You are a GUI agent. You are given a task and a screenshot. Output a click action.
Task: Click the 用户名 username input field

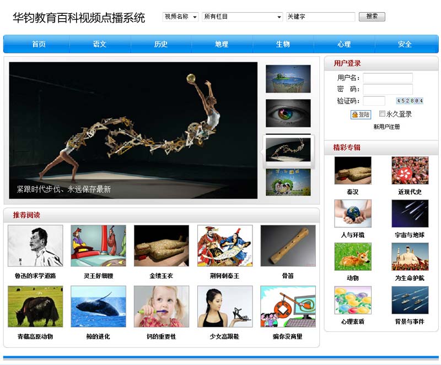coord(388,78)
